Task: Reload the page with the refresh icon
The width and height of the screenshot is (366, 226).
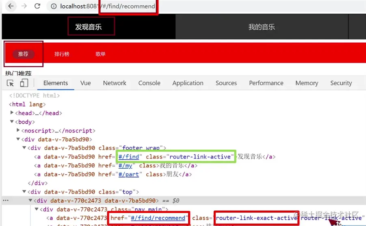Action: (x=37, y=6)
